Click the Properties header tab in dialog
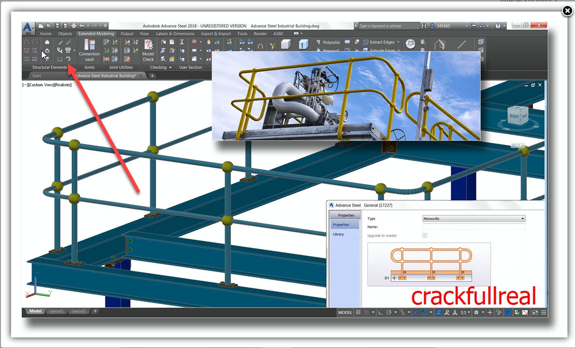The image size is (575, 348). (346, 216)
